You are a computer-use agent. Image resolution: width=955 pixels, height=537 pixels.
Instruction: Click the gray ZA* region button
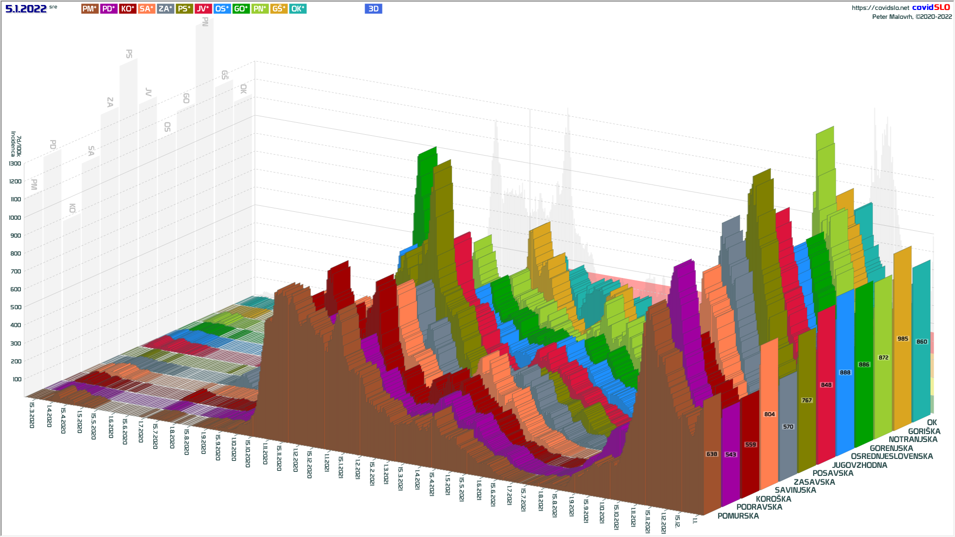pyautogui.click(x=166, y=9)
